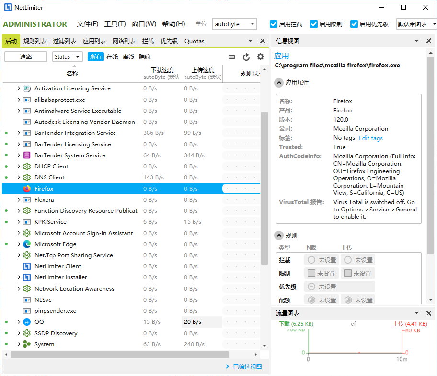Open the 已筛选视图 link

click(x=247, y=367)
